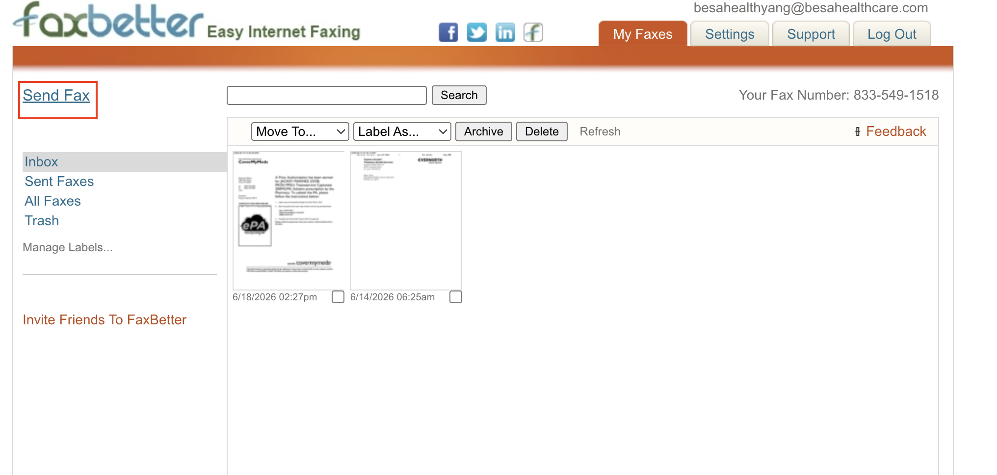997x475 pixels.
Task: Click Manage Labels...
Action: [68, 247]
